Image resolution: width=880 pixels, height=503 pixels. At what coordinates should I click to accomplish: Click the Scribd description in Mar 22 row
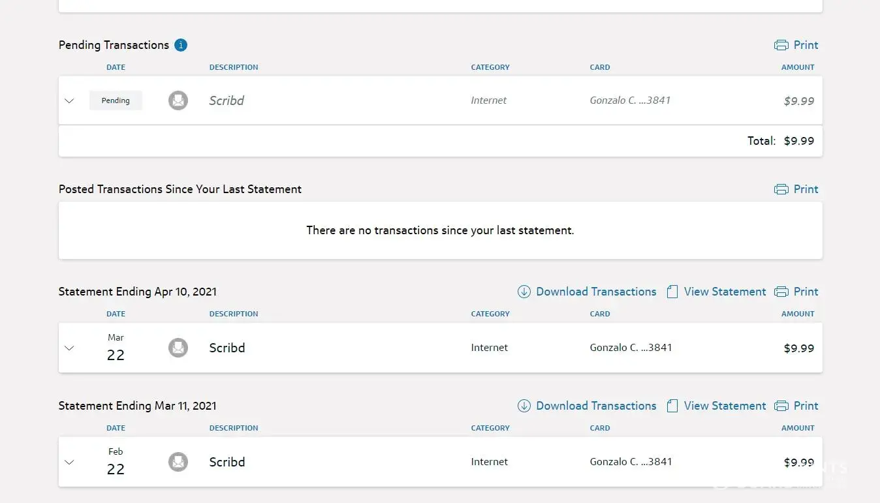[227, 348]
